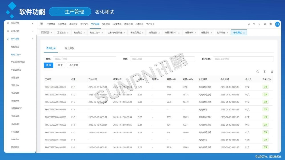Screen dimensions: 285x160
Task: Close the 扫码装箱C07 tab
Action: click(x=179, y=33)
